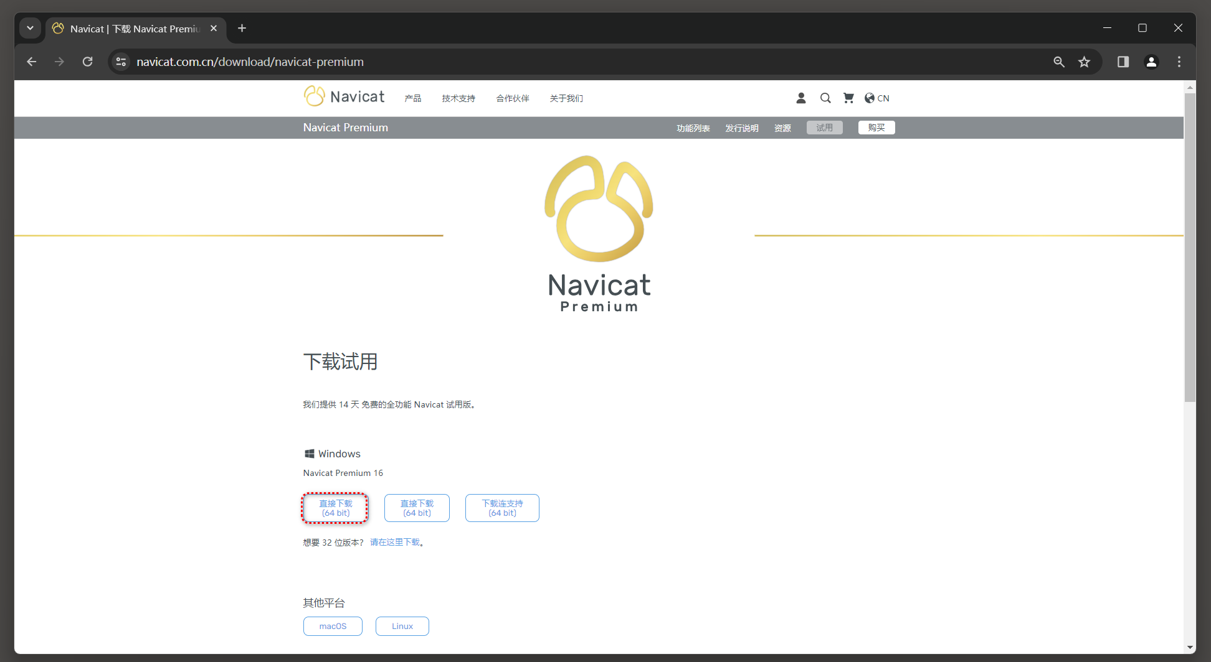Screen dimensions: 1211x662
Task: Click the Navicat Premium title in product bar
Action: point(346,128)
